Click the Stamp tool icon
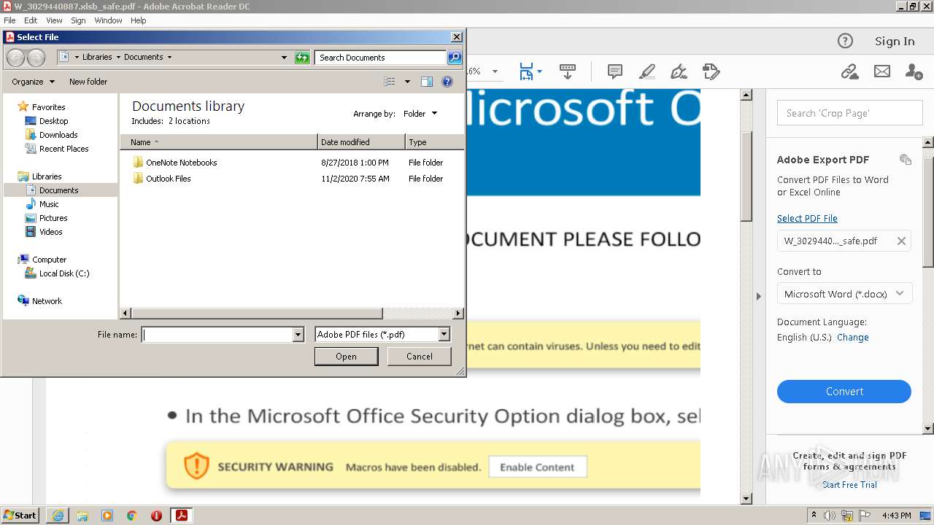Image resolution: width=934 pixels, height=525 pixels. coord(711,71)
